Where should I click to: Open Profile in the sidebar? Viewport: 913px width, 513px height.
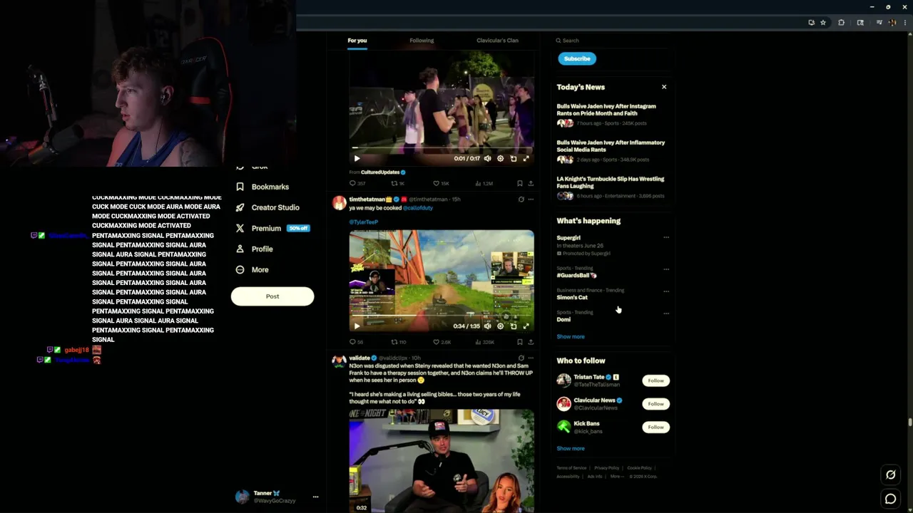(255, 249)
